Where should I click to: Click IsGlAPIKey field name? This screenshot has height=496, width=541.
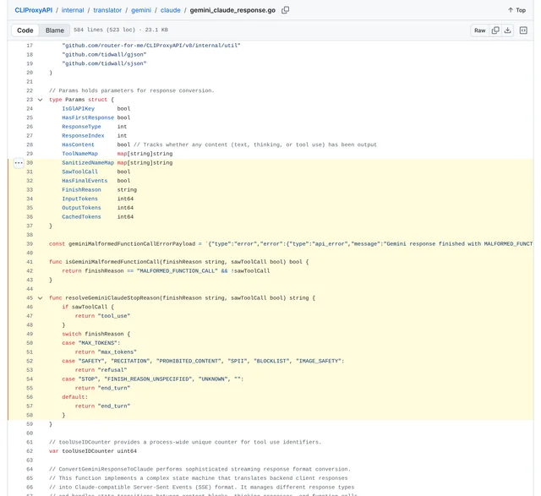78,109
